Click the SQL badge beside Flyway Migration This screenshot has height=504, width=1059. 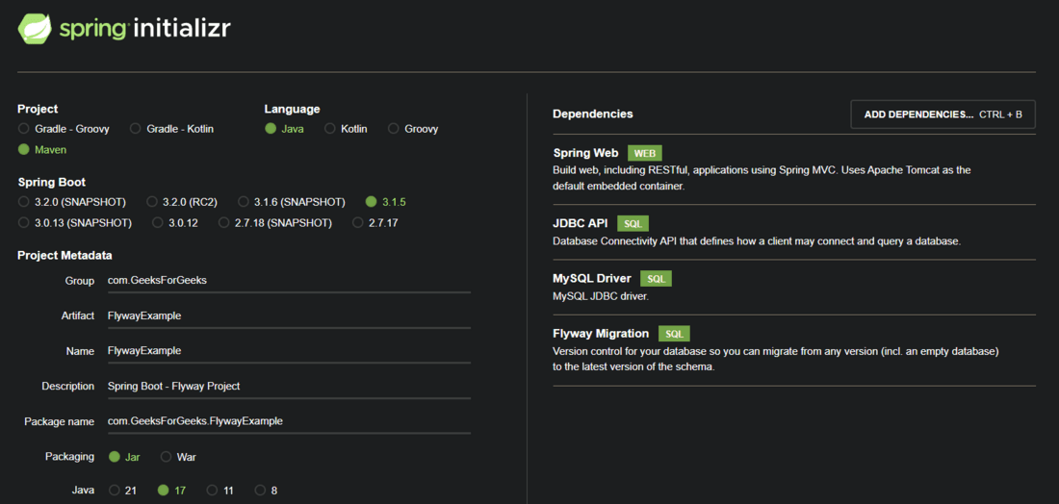tap(674, 334)
